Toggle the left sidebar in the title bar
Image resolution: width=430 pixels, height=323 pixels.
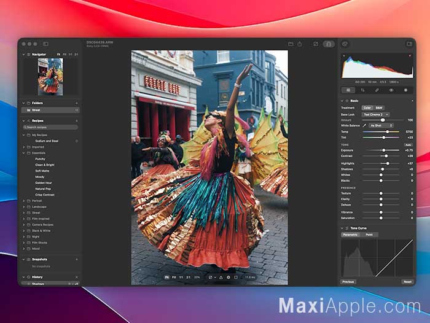pyautogui.click(x=46, y=44)
